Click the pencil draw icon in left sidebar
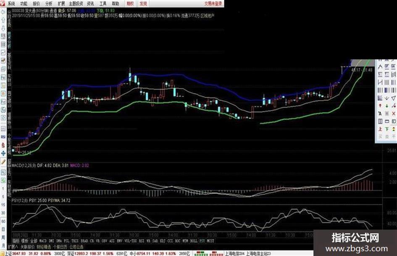Viewport: 397px width, 256px height. click(x=3, y=162)
